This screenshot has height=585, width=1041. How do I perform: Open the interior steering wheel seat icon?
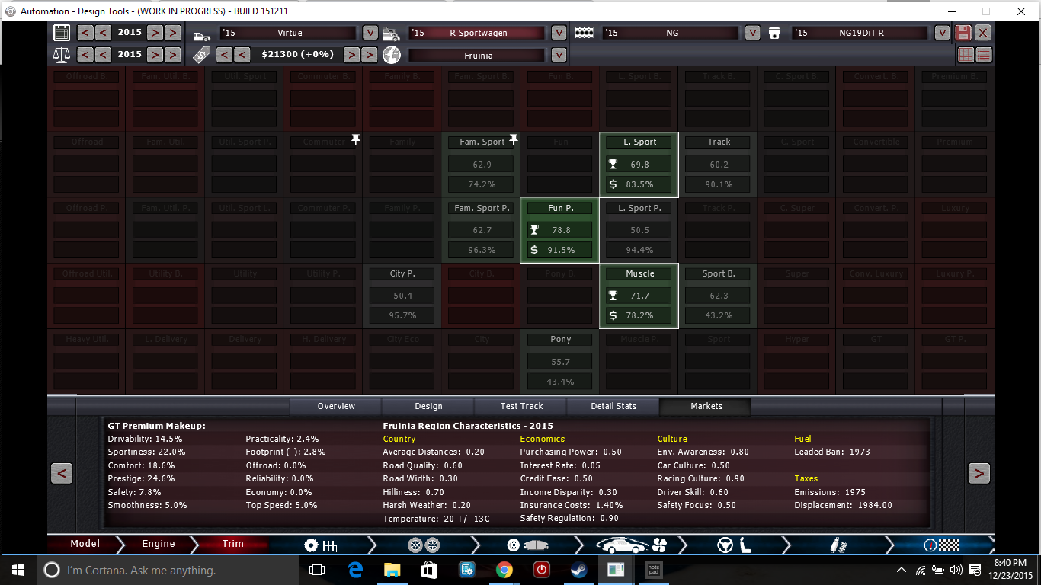point(735,545)
